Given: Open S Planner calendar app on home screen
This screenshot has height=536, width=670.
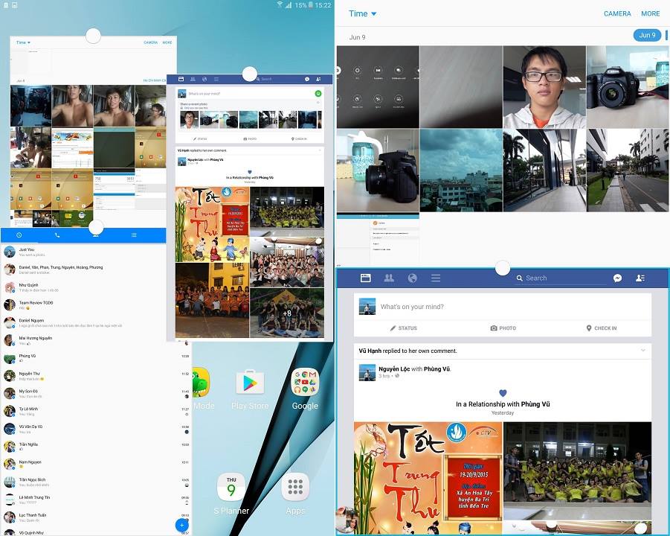Looking at the screenshot, I should click(x=231, y=494).
